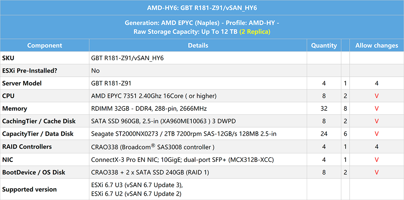Image resolution: width=404 pixels, height=200 pixels.
Task: Click the ESXi 6.7 U3 supported version line
Action: tap(137, 185)
